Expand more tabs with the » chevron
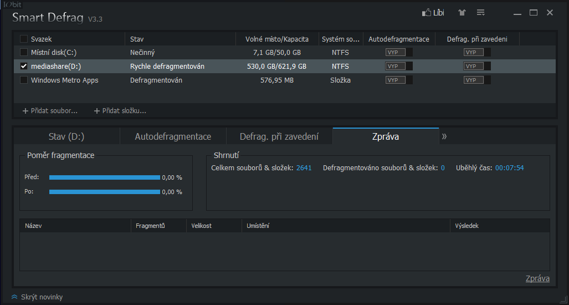This screenshot has height=305, width=569. point(444,136)
